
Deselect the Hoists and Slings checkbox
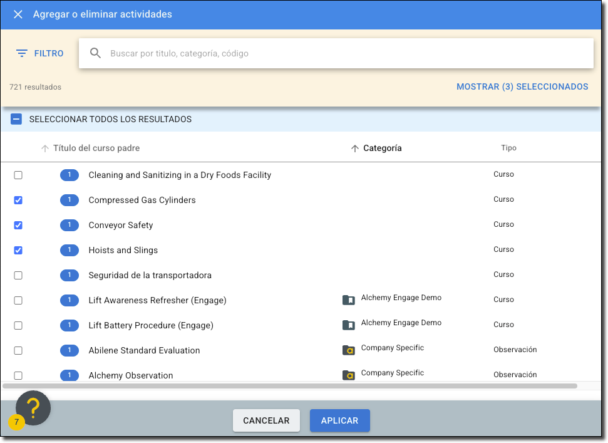click(18, 250)
